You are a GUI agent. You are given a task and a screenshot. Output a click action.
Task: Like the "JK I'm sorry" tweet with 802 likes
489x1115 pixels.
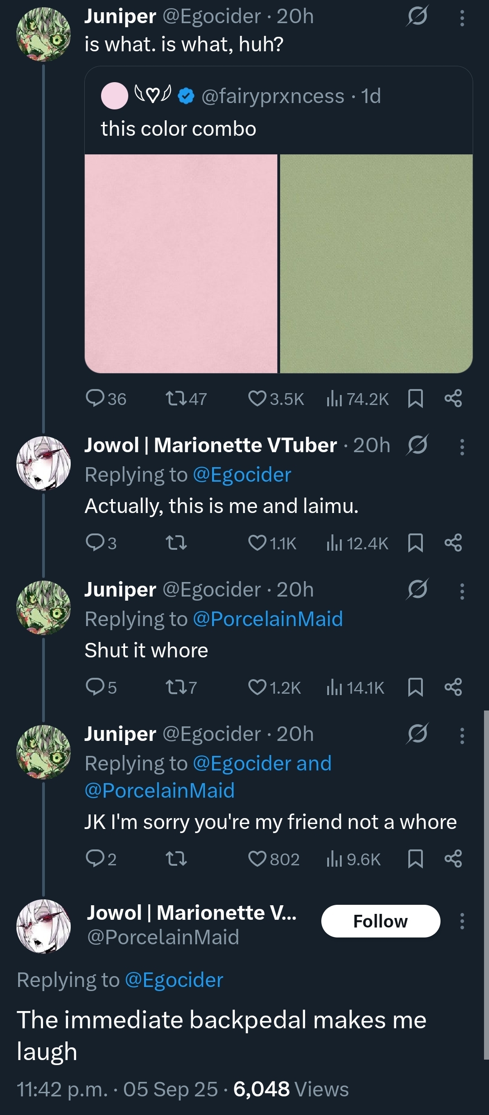click(x=274, y=859)
